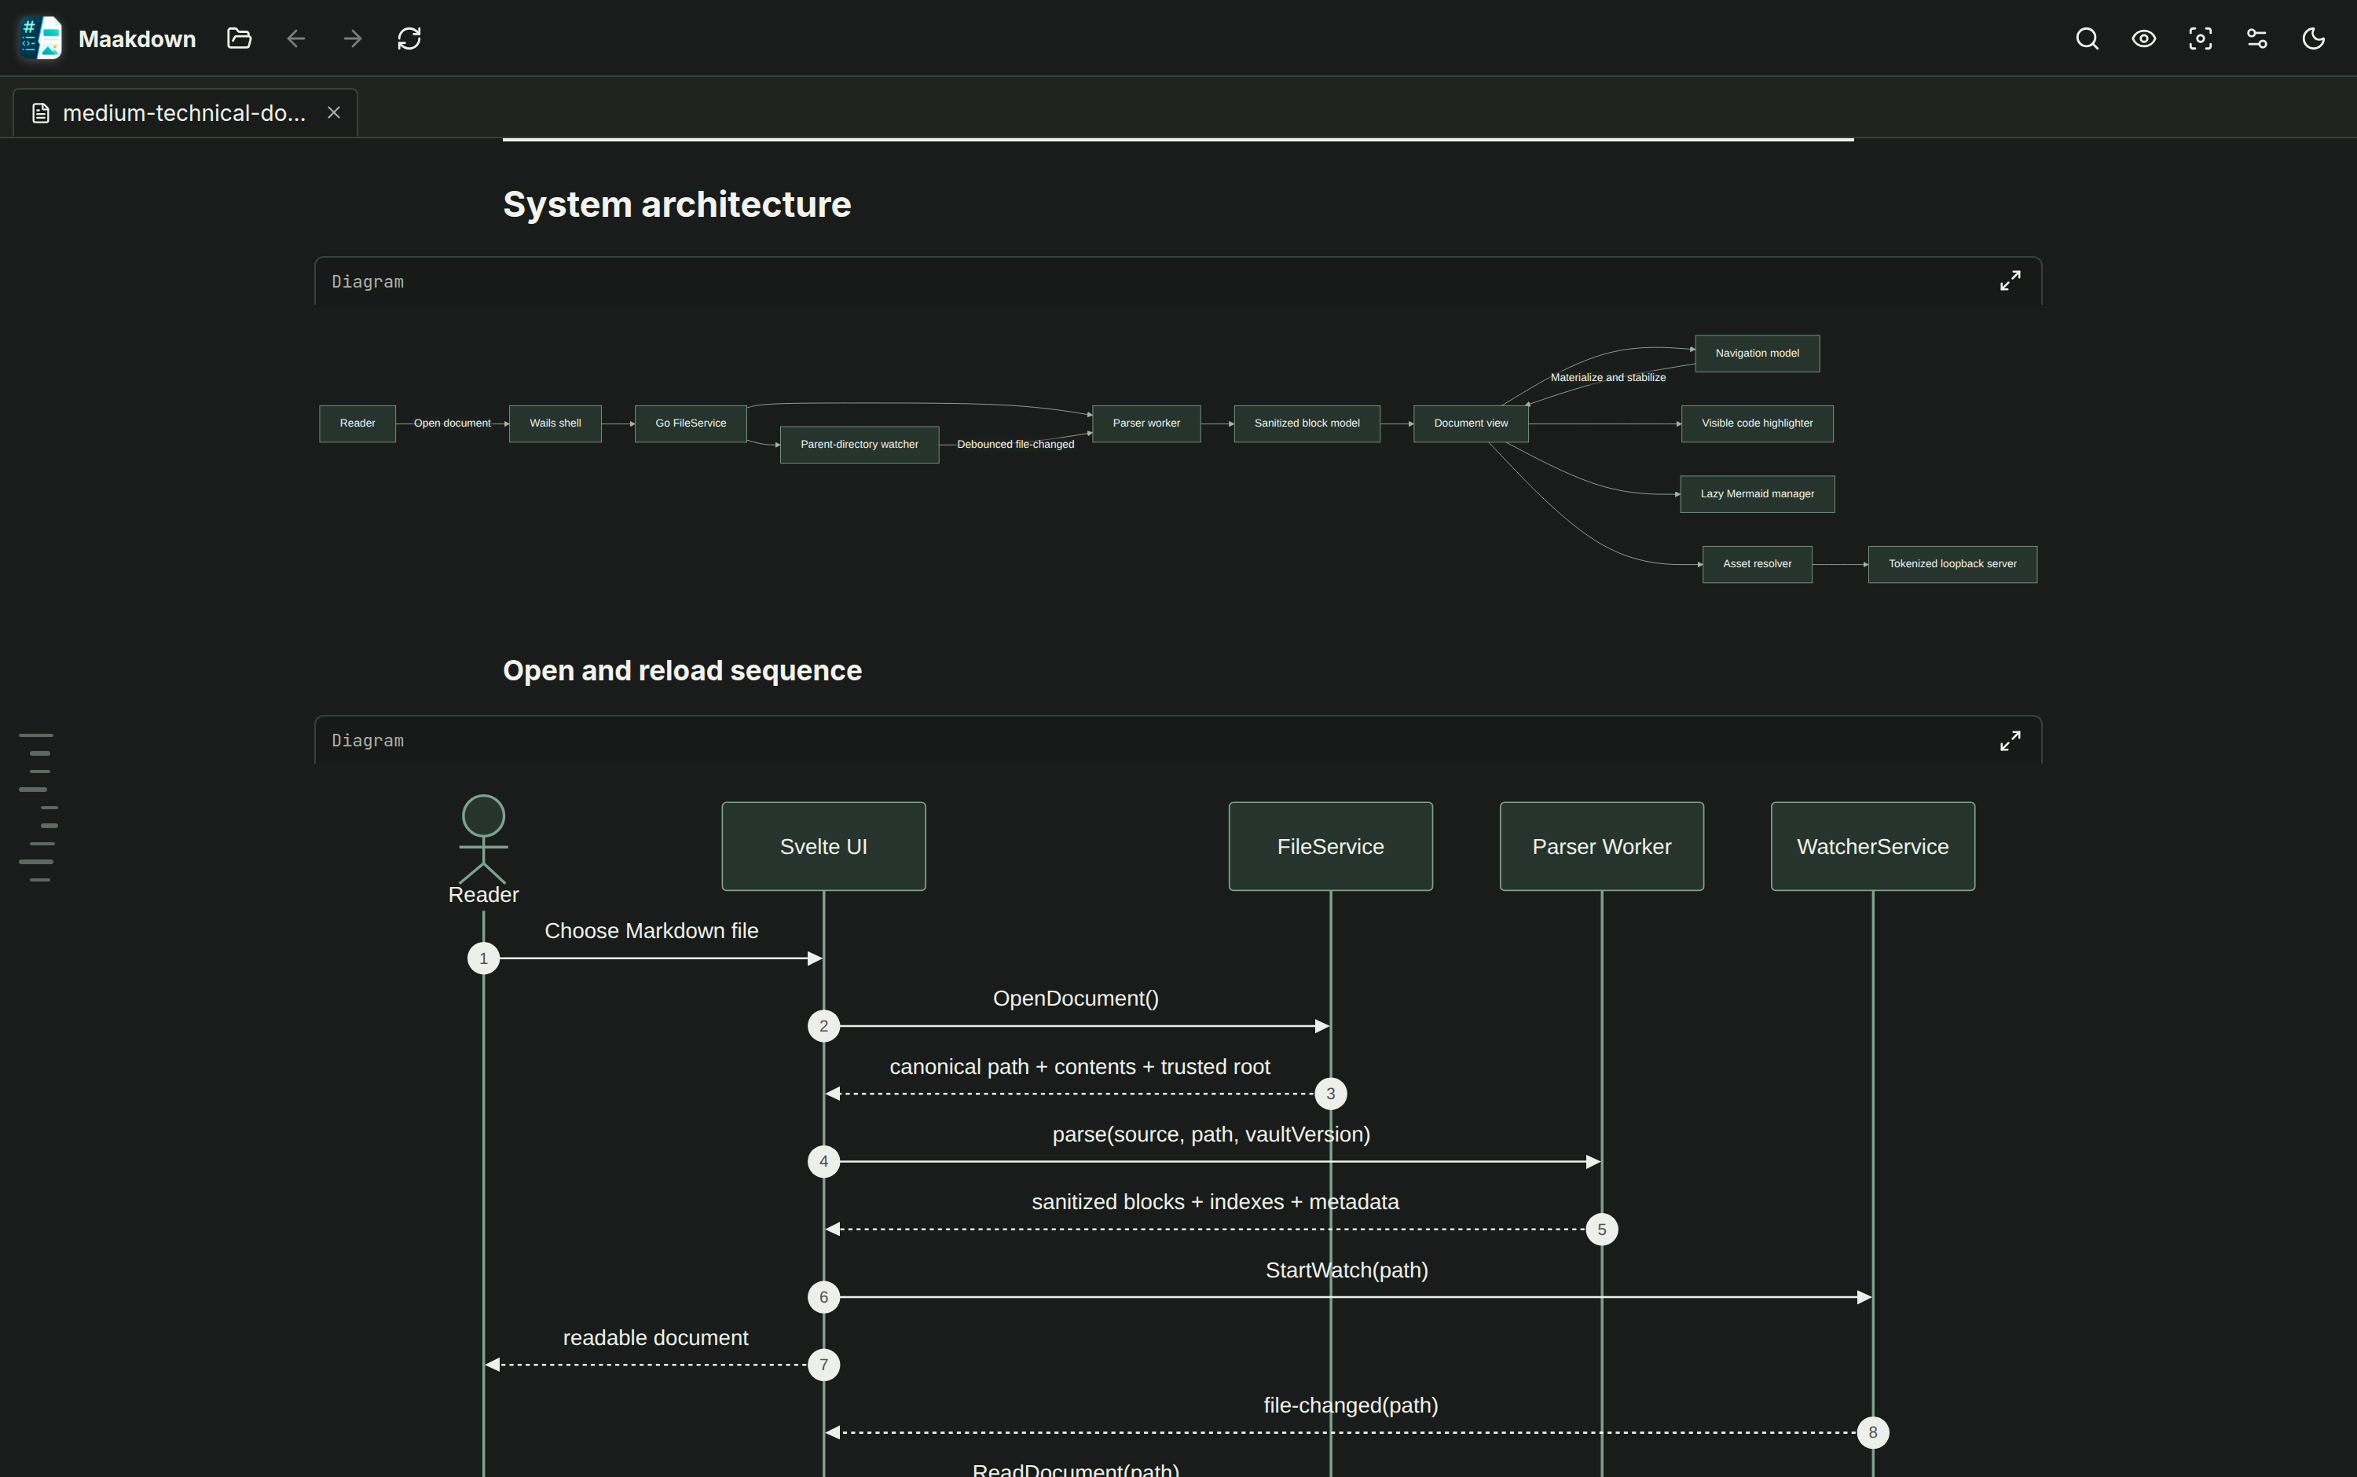Click sequence number 6 circle

[x=823, y=1298]
